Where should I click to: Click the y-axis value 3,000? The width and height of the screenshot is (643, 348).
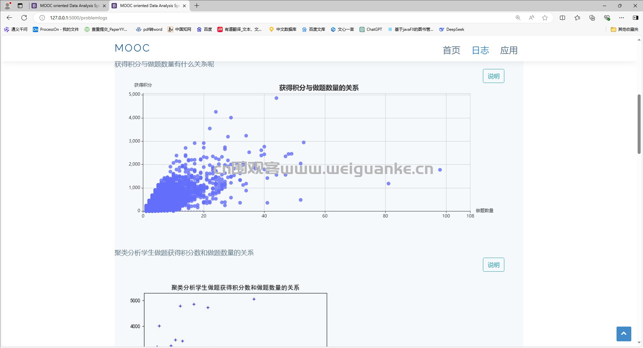click(x=134, y=141)
